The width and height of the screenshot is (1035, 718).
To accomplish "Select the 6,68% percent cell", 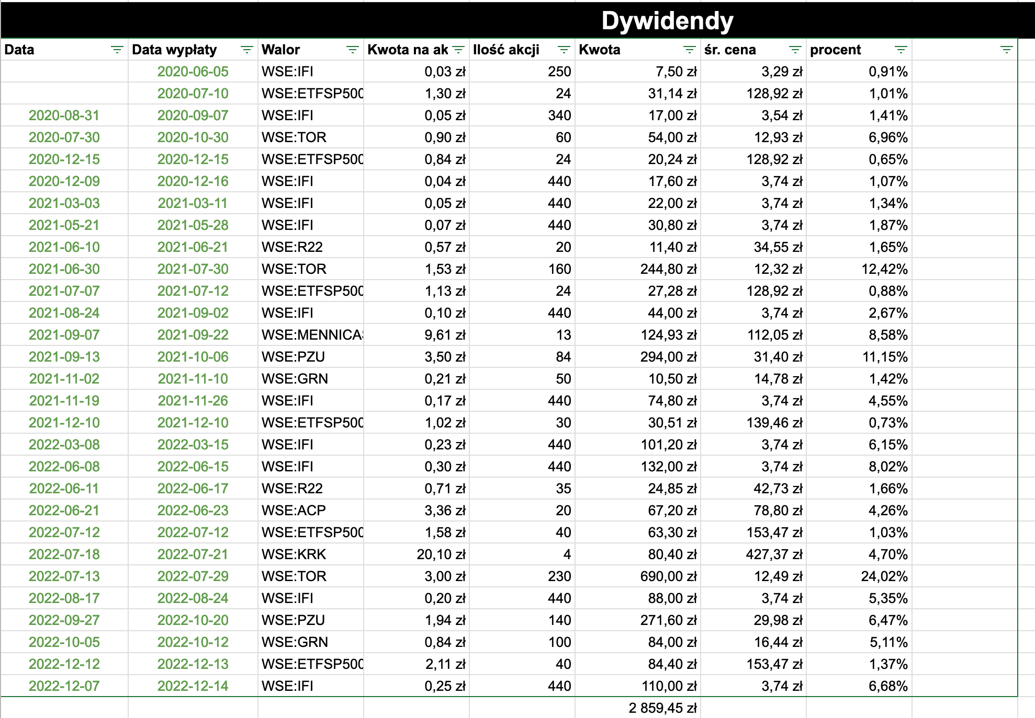I will coord(859,686).
